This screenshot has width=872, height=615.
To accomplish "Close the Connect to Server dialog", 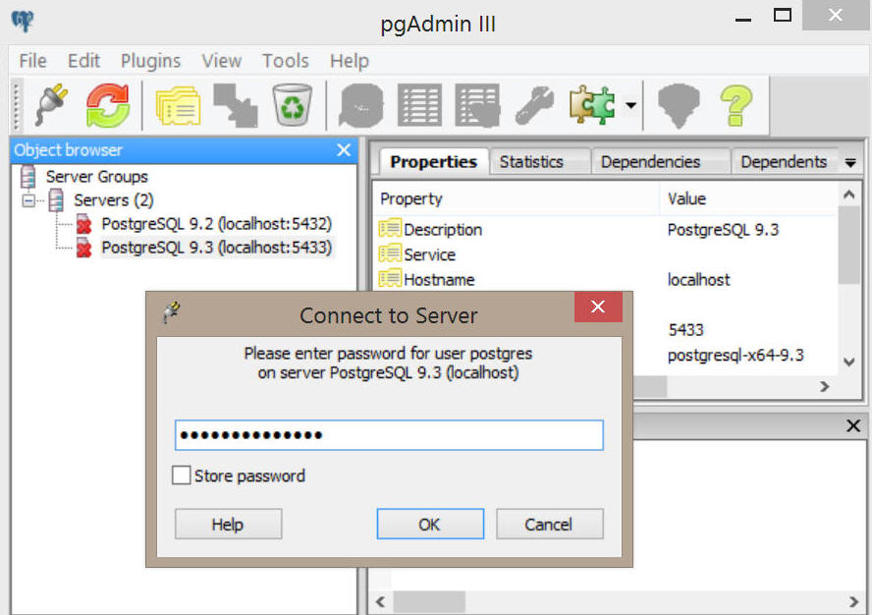I will click(598, 307).
